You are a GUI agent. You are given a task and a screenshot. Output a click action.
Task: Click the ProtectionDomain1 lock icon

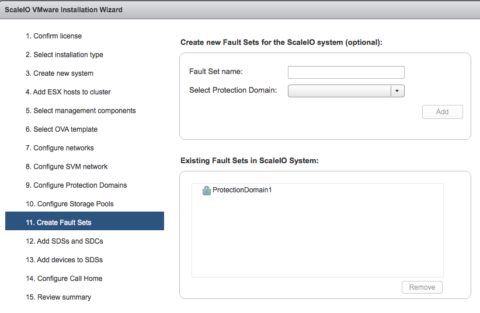point(206,190)
